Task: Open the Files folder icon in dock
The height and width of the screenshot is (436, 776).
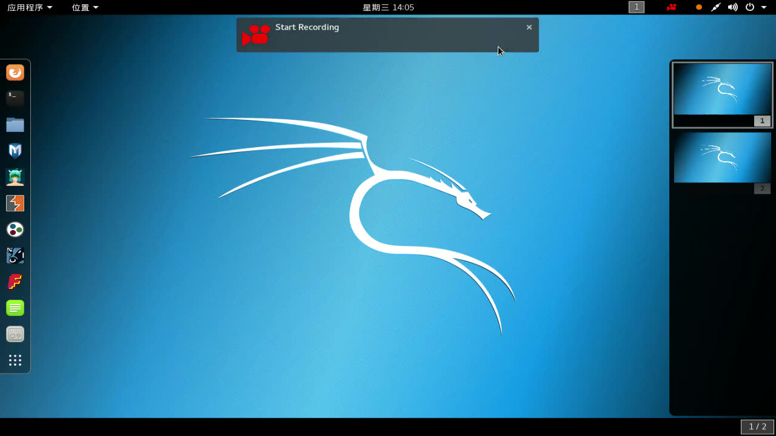Action: click(15, 125)
